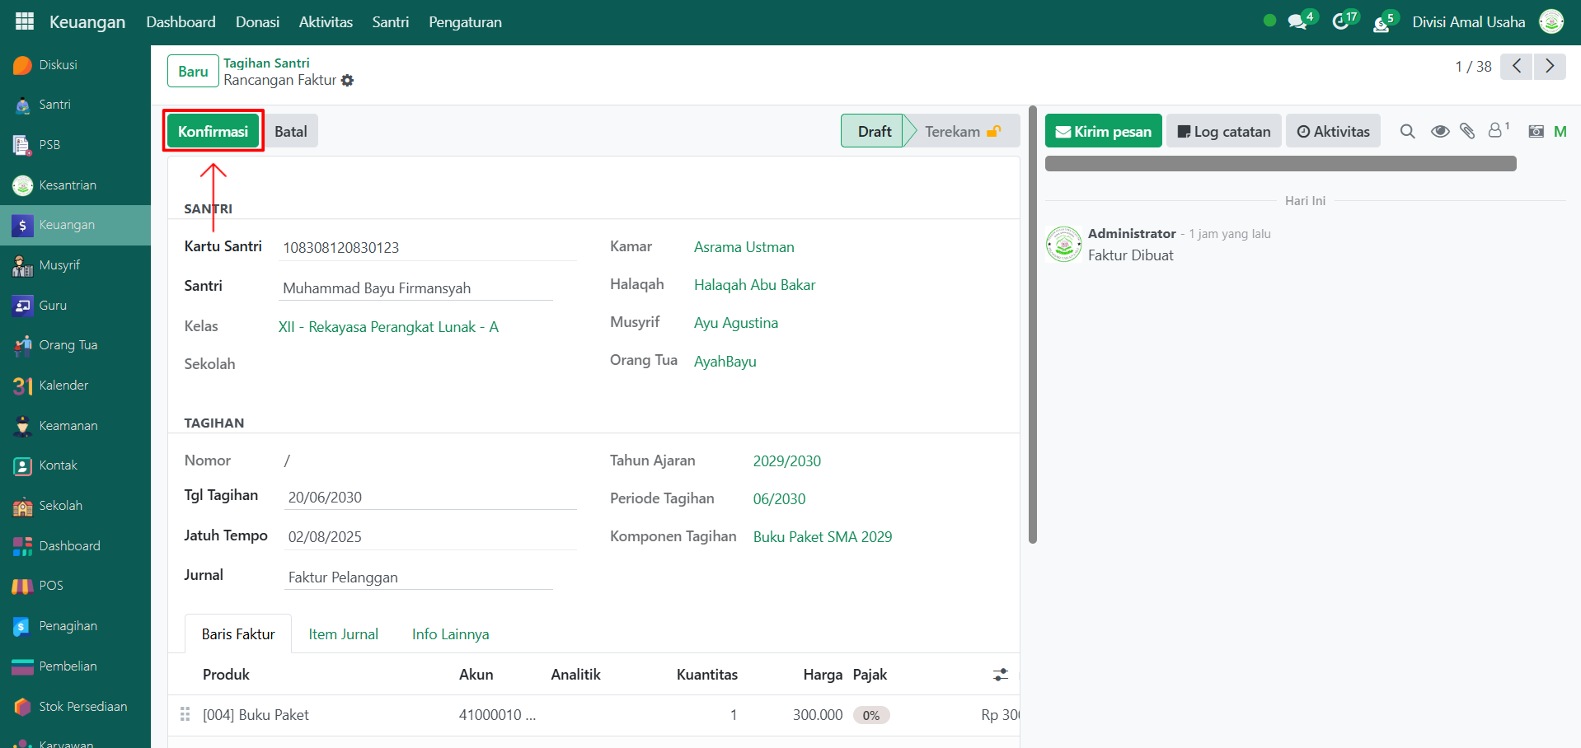Click the paperclip attachments icon in chatter

(1467, 131)
